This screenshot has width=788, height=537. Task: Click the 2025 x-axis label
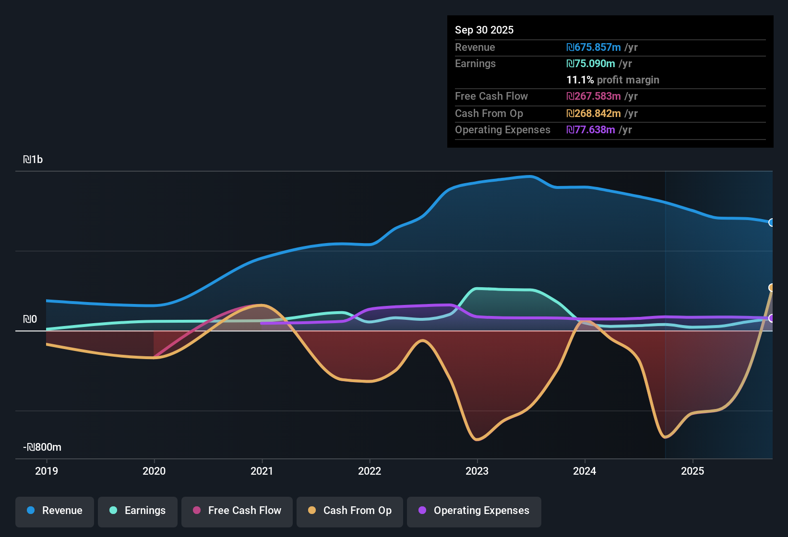coord(692,471)
